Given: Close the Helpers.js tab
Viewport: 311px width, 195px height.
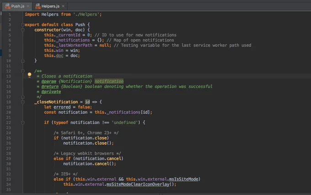Looking at the screenshot, I should (63, 6).
